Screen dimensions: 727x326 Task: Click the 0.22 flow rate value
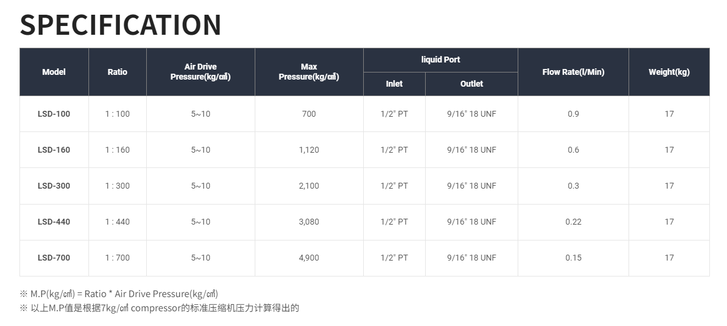(573, 222)
